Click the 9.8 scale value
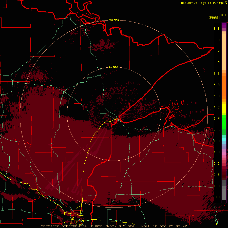Screen dimensions: 228x228 [217, 28]
